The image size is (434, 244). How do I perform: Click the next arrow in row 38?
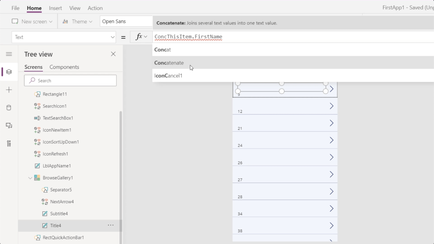(331, 225)
